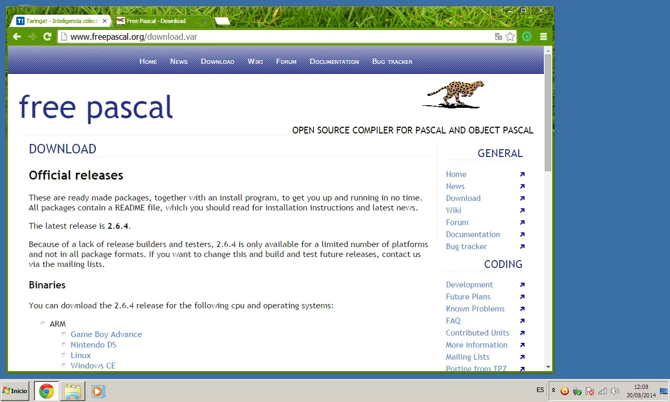The image size is (670, 402).
Task: Open the Action Center flag icon
Action: click(590, 391)
